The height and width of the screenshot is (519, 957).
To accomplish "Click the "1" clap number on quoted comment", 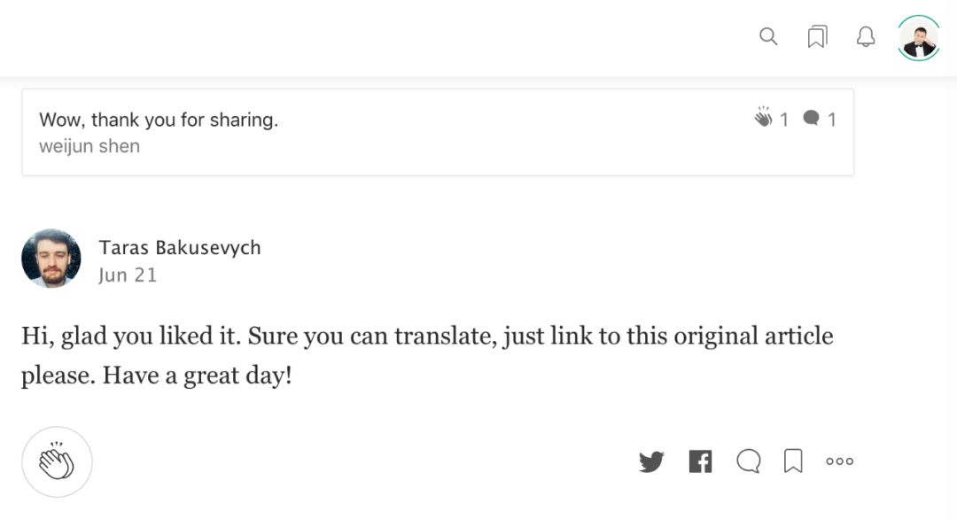I will (x=783, y=120).
